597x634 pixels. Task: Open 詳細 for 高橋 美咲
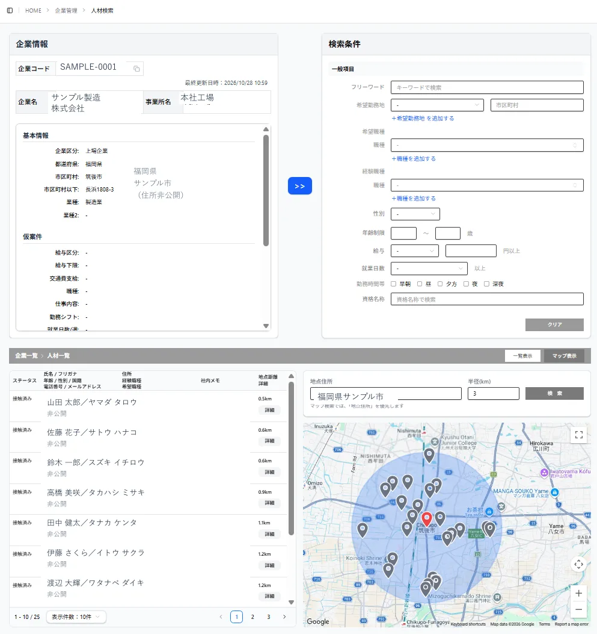[269, 503]
